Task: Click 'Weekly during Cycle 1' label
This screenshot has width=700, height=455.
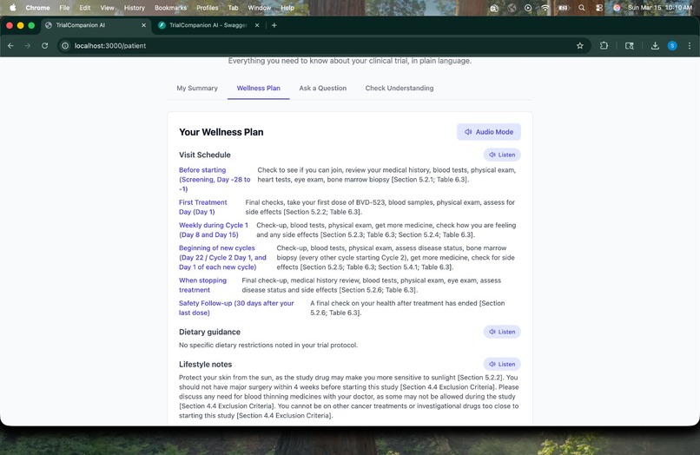Action: pos(214,229)
